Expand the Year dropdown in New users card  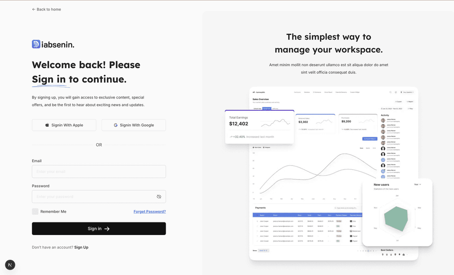point(417,184)
